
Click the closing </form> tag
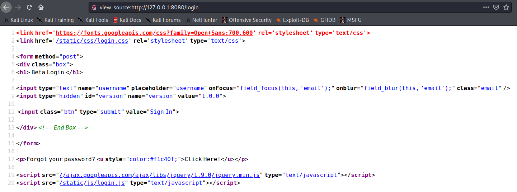tap(28, 143)
